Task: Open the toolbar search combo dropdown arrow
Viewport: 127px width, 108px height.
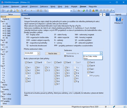Action: 71,11
